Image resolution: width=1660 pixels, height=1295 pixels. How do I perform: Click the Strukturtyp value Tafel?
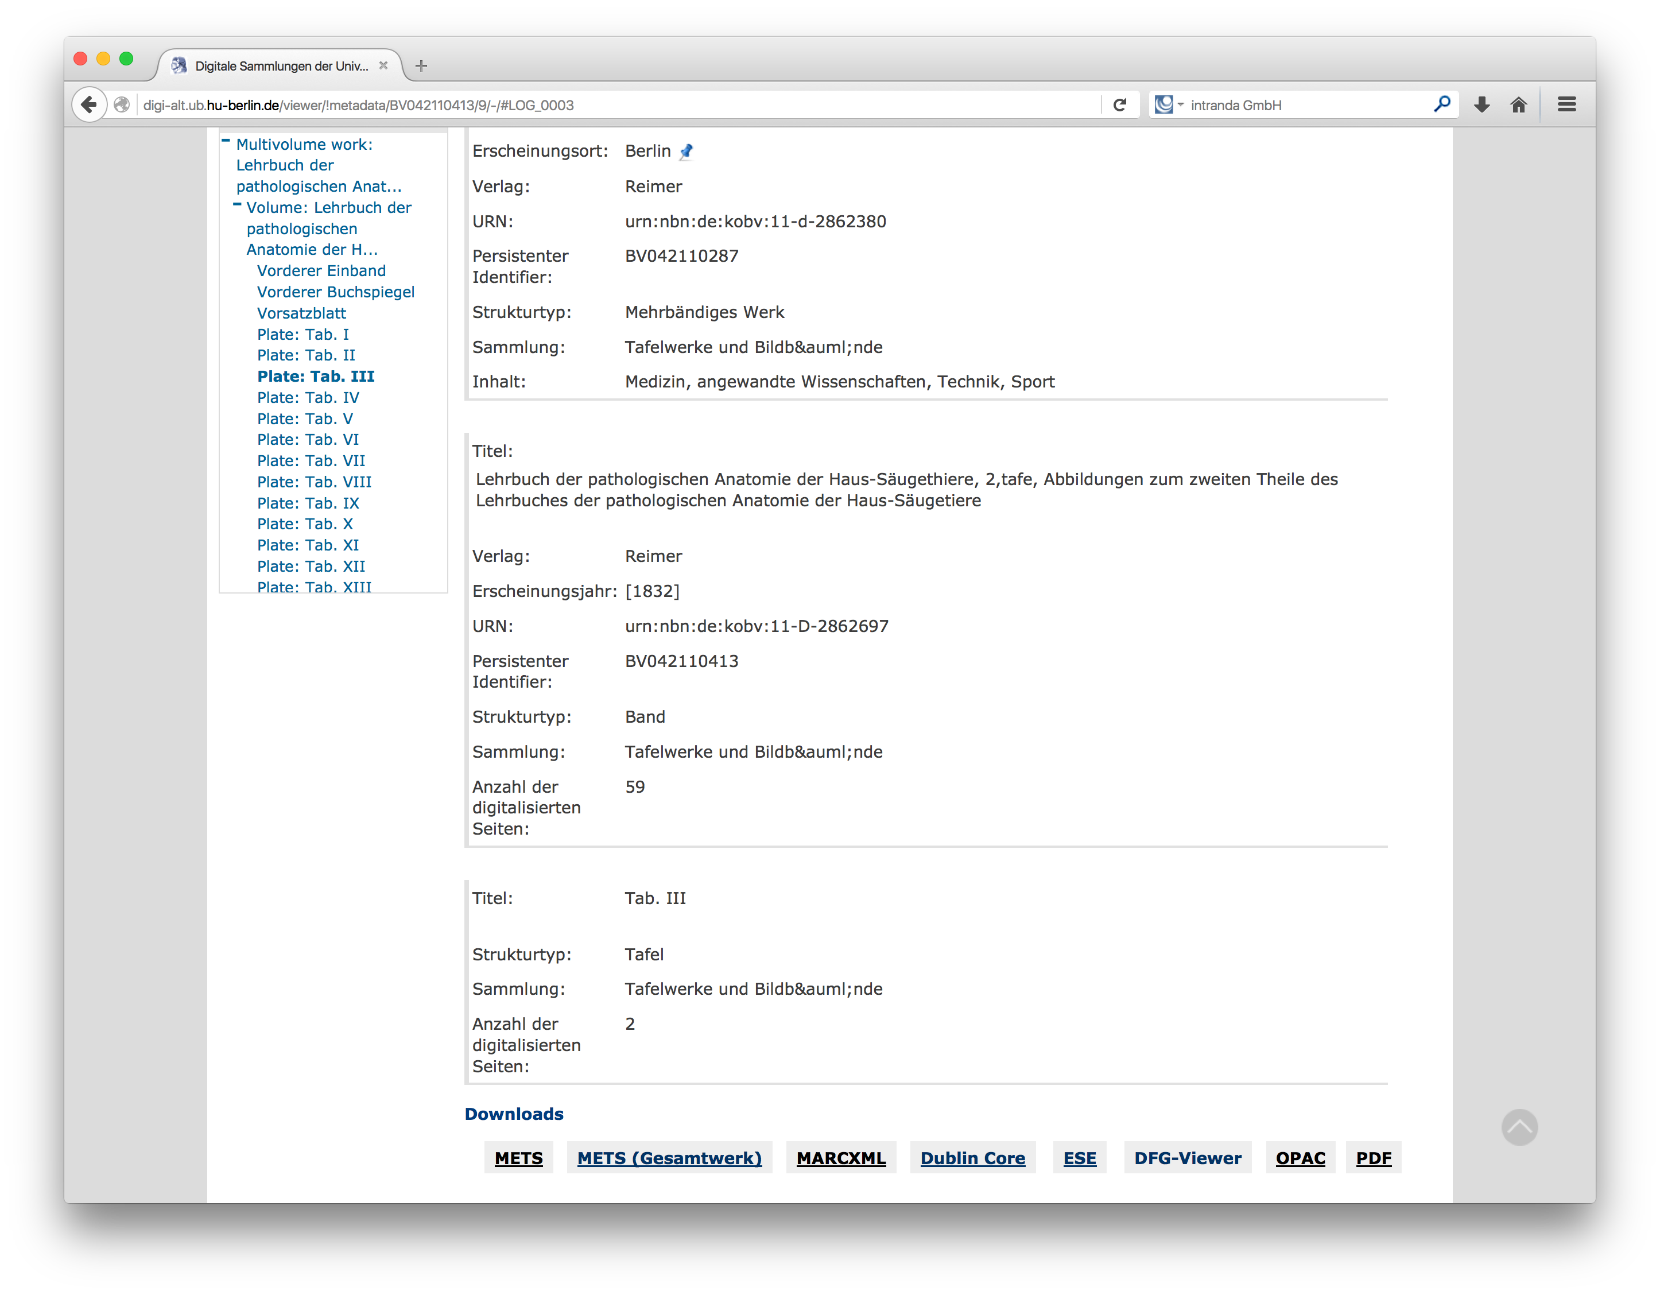coord(644,955)
